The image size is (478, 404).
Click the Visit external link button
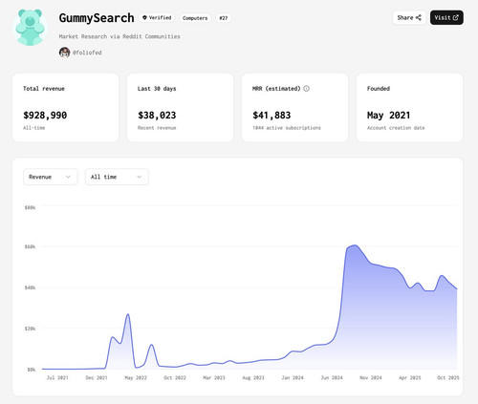click(446, 17)
